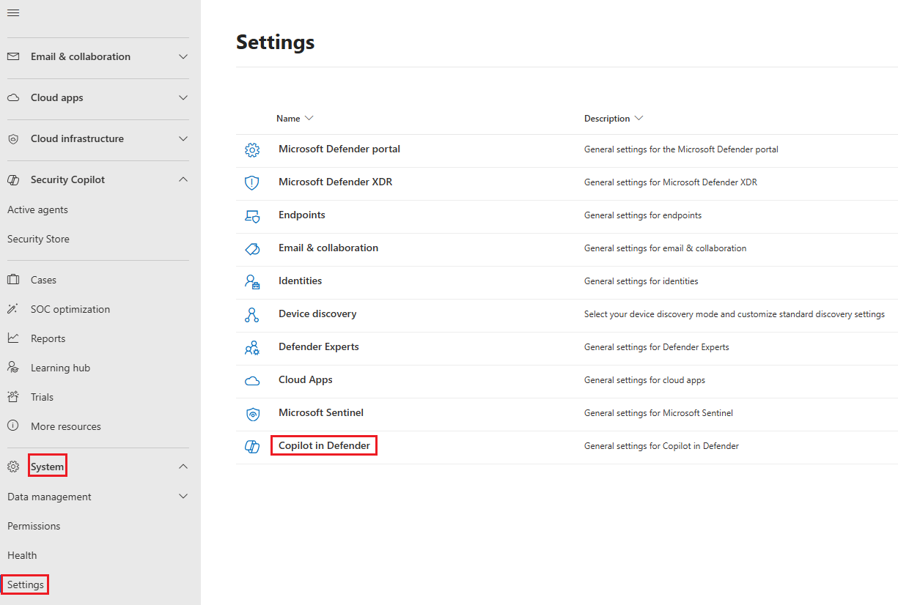Open SOC optimization page
Screen dimensions: 898x605
coord(70,309)
